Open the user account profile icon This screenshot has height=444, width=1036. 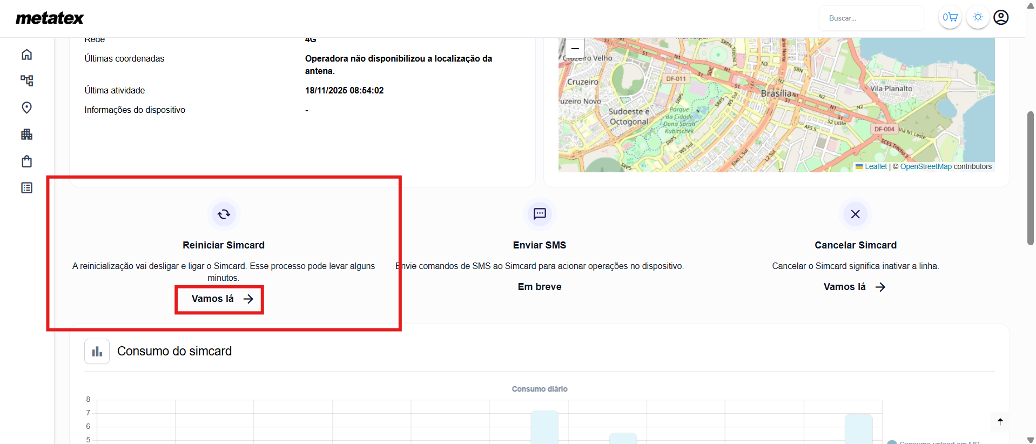[1001, 17]
